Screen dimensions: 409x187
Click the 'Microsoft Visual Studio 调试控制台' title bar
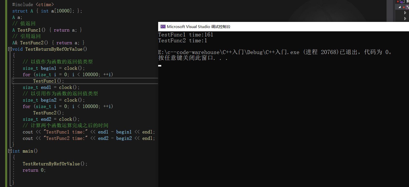pos(284,26)
